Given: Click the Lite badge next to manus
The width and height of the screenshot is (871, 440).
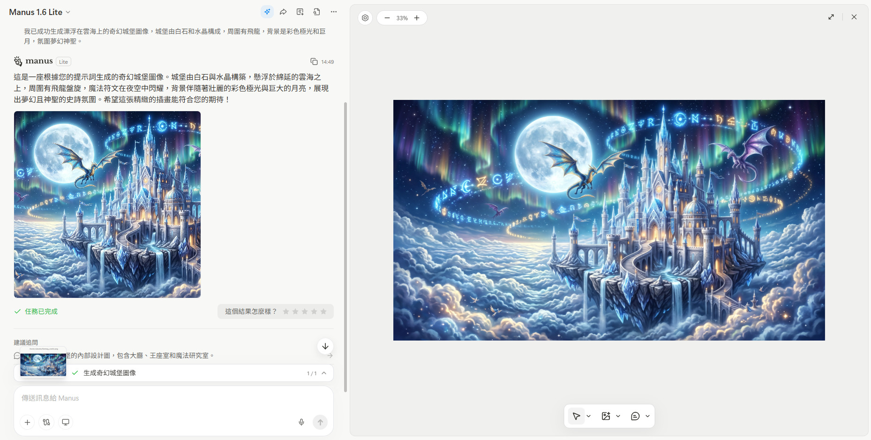Looking at the screenshot, I should [x=63, y=61].
